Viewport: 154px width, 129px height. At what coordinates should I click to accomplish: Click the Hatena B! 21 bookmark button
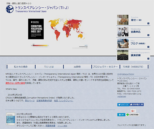[x=121, y=115]
